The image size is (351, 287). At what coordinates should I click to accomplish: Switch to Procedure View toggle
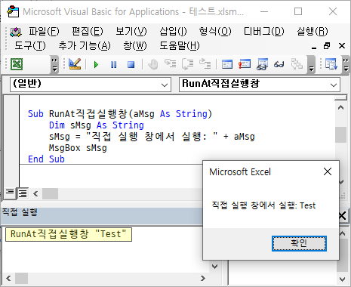[x=10, y=193]
